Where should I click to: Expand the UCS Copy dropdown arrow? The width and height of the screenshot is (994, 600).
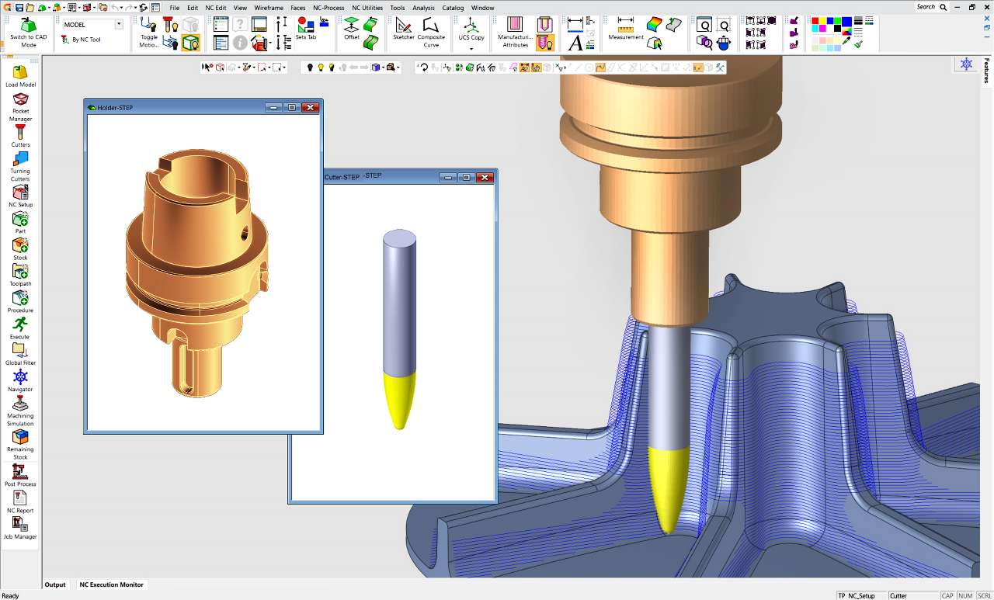point(471,48)
